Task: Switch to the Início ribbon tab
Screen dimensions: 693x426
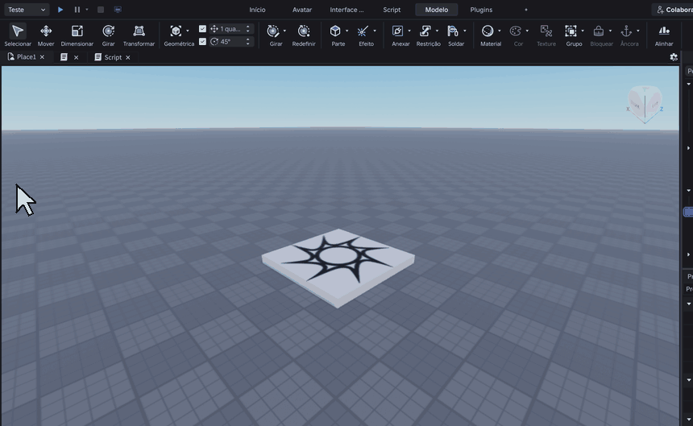Action: (x=257, y=10)
